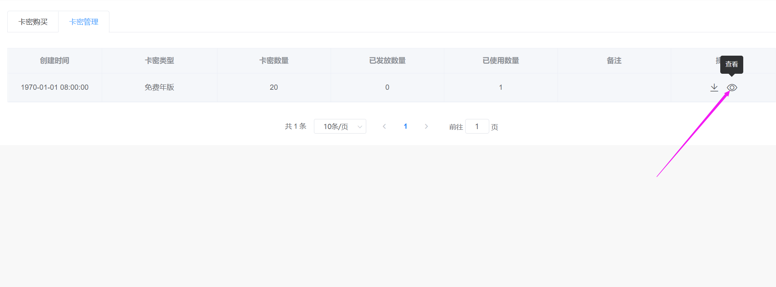Image resolution: width=776 pixels, height=287 pixels.
Task: Download card keys for the 免费年版 row
Action: click(714, 87)
